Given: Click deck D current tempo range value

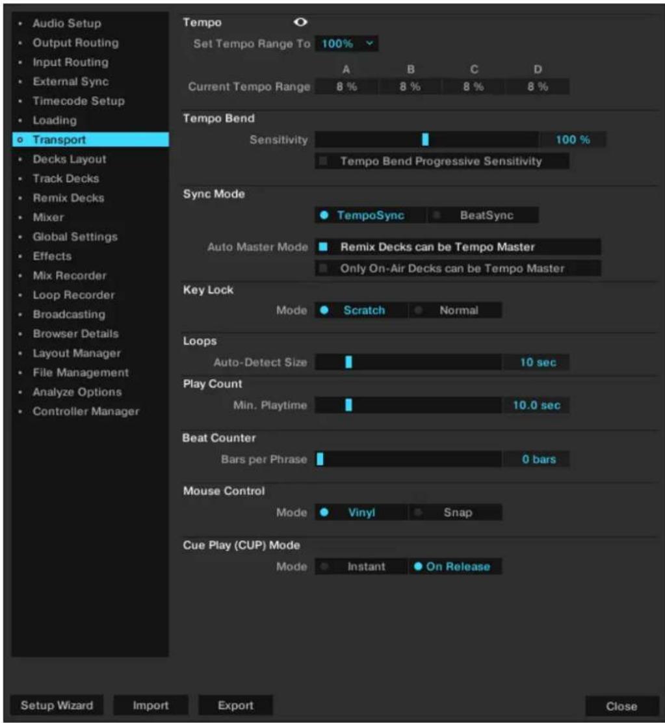Looking at the screenshot, I should pos(538,86).
